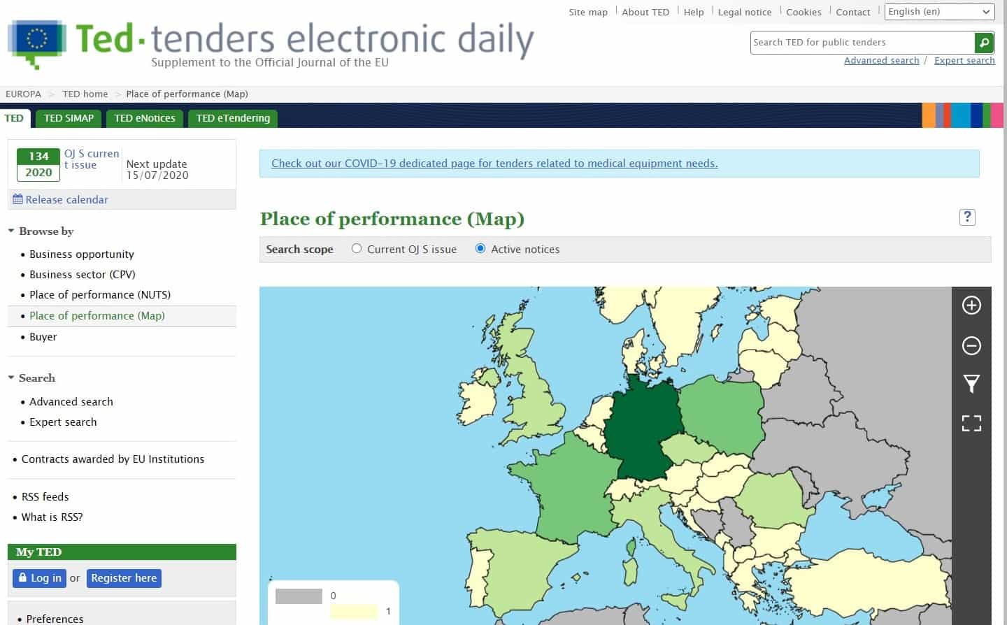
Task: Click the gray legend swatch for 0
Action: [299, 596]
